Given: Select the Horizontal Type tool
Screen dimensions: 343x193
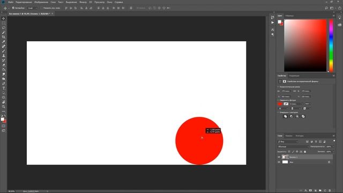Looking at the screenshot, I should [x=4, y=88].
